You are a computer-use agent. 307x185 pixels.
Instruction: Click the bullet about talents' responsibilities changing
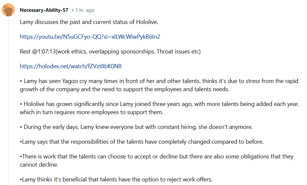141,142
